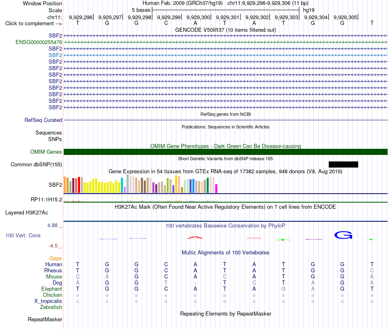Click the C base in the complement sequence row

pos(166,23)
